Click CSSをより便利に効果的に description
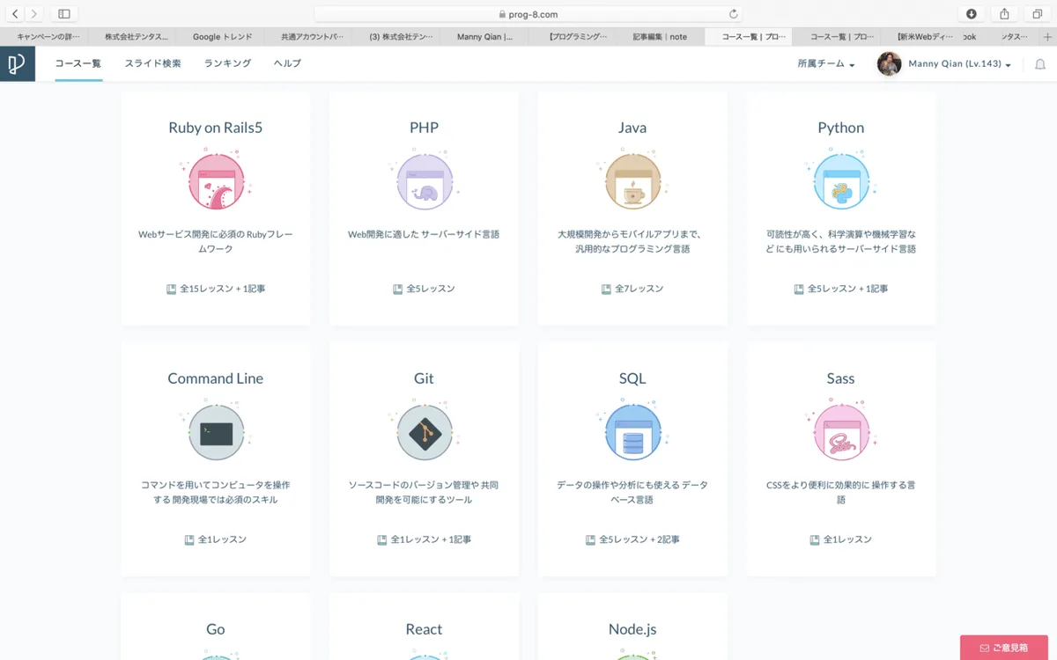Screen dimensions: 1057x660 click(x=840, y=493)
